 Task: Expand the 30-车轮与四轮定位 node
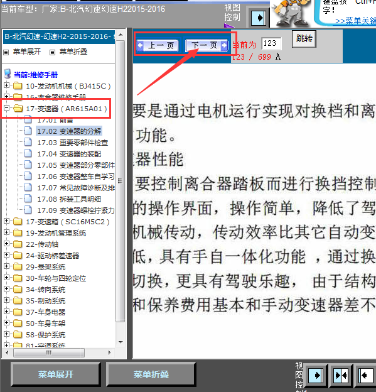click(x=7, y=278)
